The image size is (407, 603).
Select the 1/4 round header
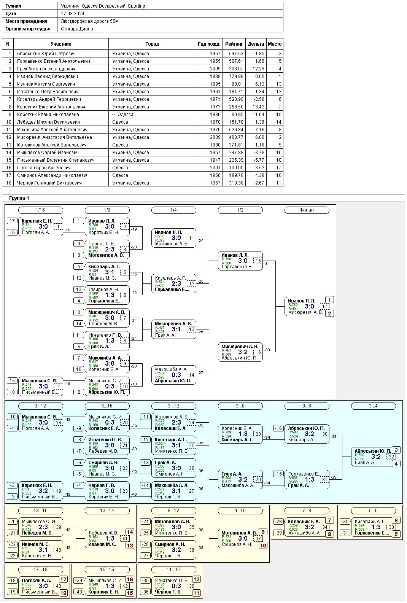point(173,210)
